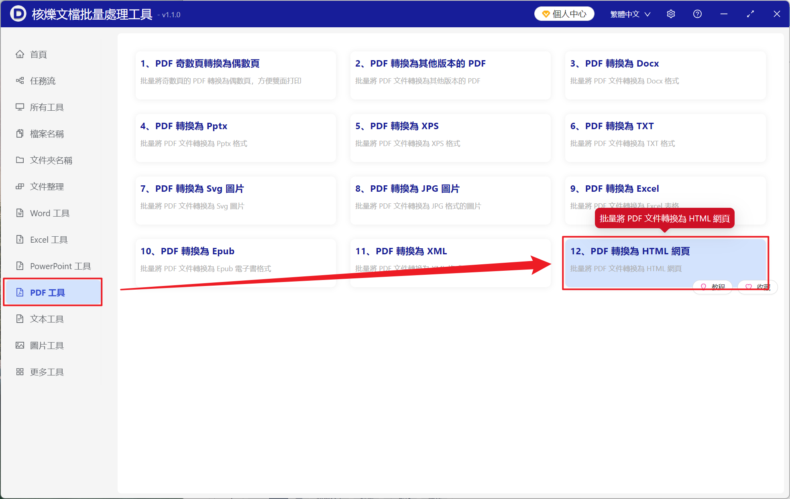Open the PDF 轉換為 Docx tool card

coord(665,75)
